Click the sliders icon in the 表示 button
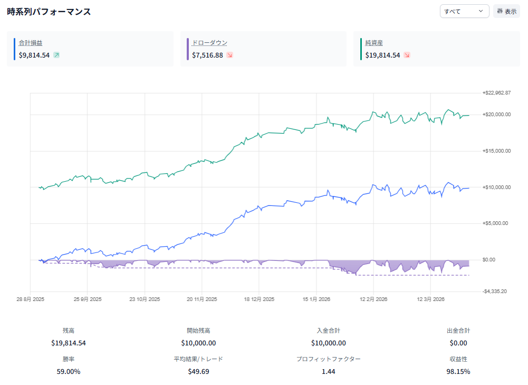528x385 pixels. coord(500,11)
